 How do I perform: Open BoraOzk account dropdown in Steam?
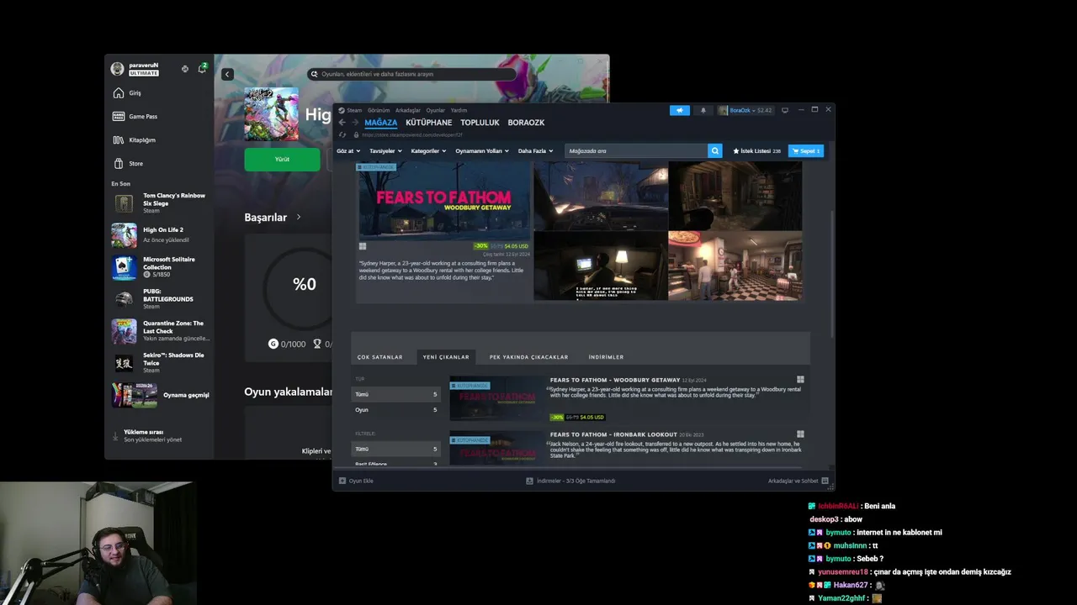(x=745, y=110)
